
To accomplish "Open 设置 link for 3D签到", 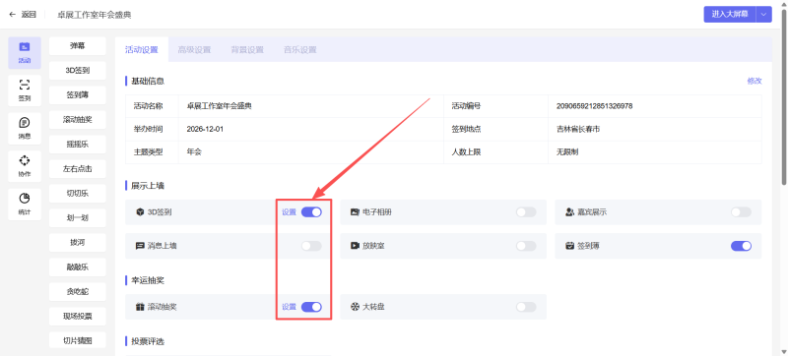I will click(289, 212).
